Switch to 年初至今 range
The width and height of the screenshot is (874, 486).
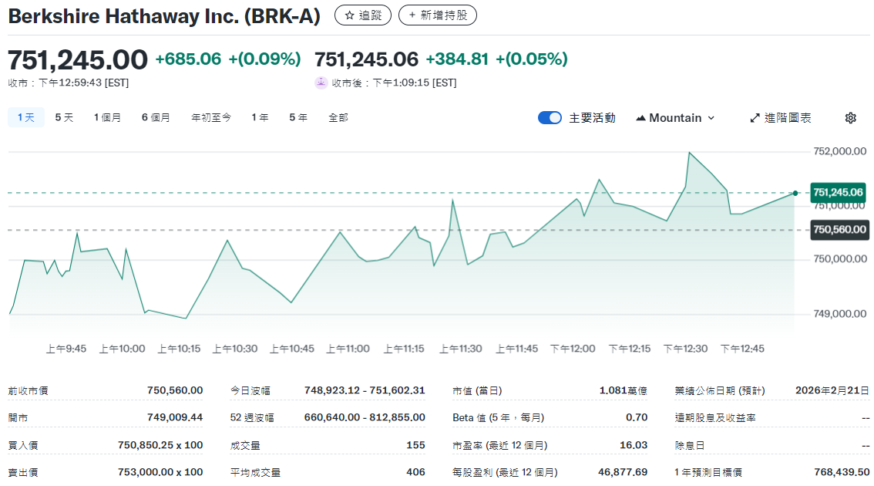210,117
